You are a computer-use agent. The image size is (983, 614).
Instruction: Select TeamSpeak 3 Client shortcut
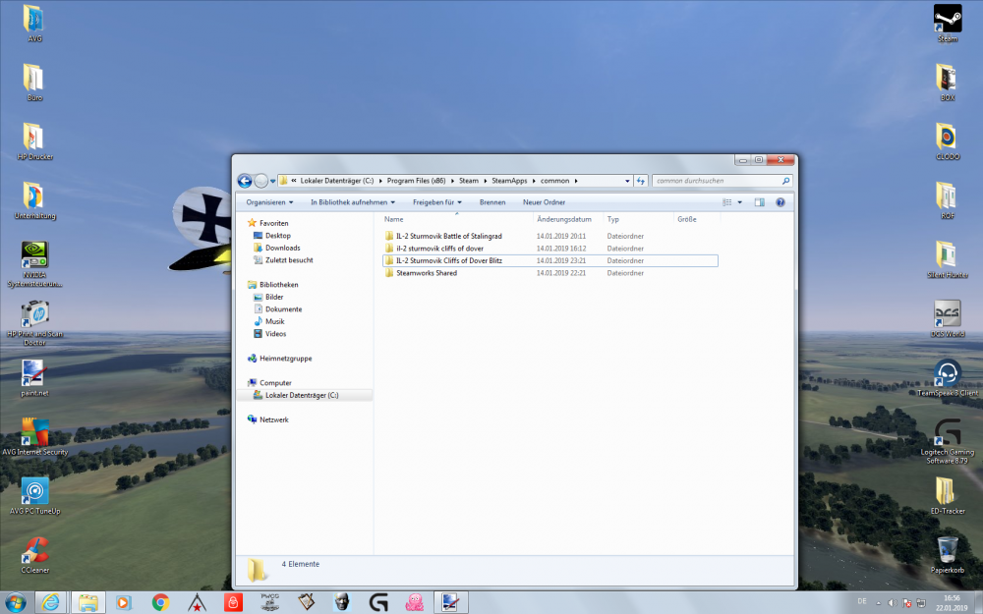pos(948,378)
